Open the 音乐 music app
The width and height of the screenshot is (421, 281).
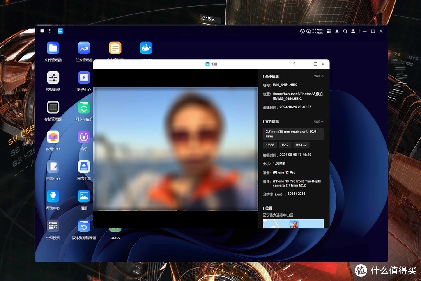coord(84,137)
